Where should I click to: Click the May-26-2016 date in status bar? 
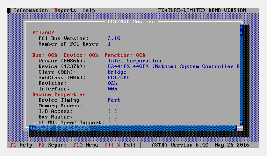point(232,145)
